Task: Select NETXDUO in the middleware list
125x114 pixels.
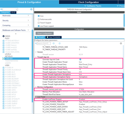Action: click(x=9, y=56)
